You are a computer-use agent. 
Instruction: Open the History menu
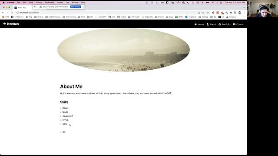click(x=39, y=3)
